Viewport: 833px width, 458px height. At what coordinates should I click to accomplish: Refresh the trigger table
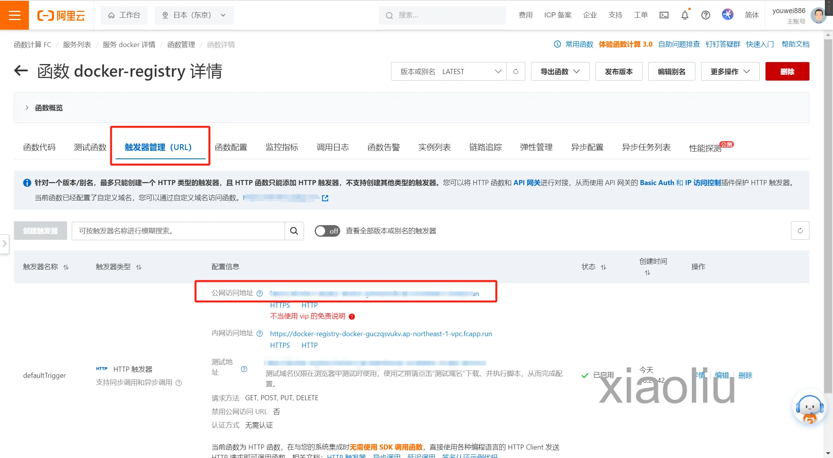[800, 231]
